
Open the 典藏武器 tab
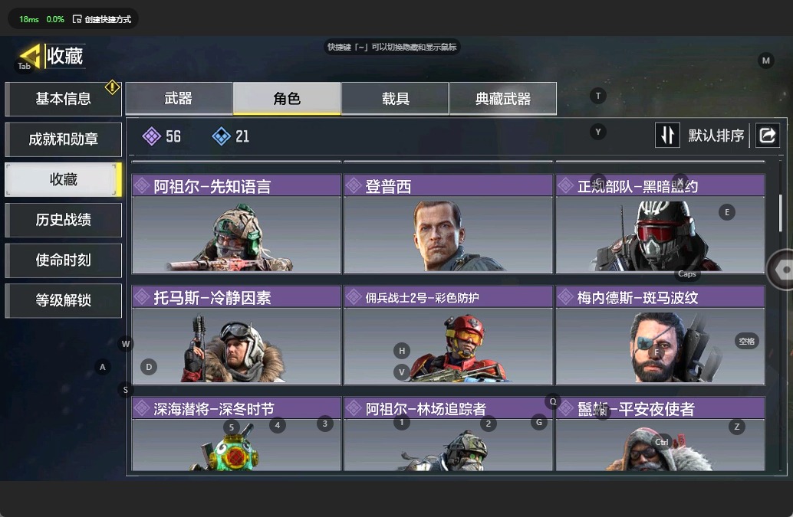[x=502, y=99]
